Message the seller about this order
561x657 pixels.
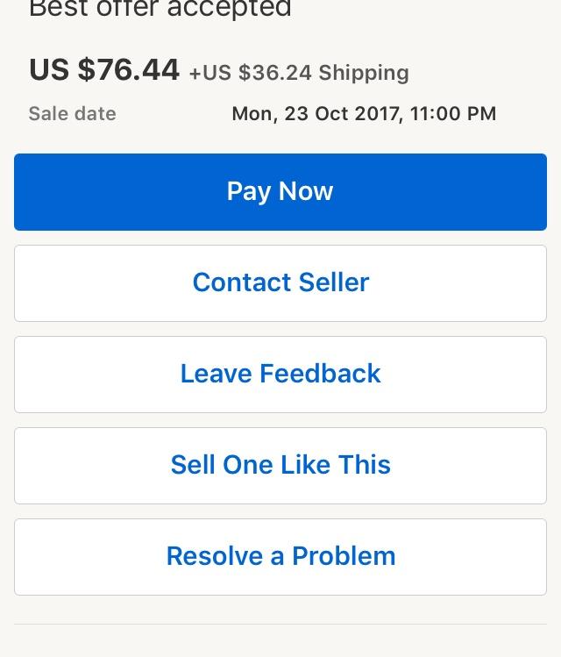[280, 283]
